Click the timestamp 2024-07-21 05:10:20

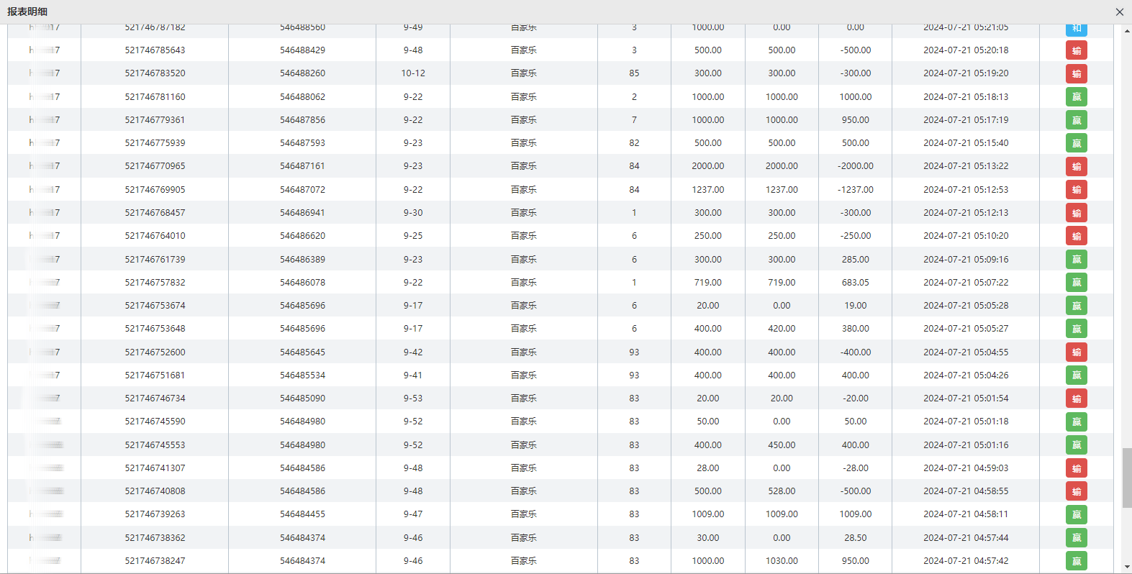tap(966, 236)
